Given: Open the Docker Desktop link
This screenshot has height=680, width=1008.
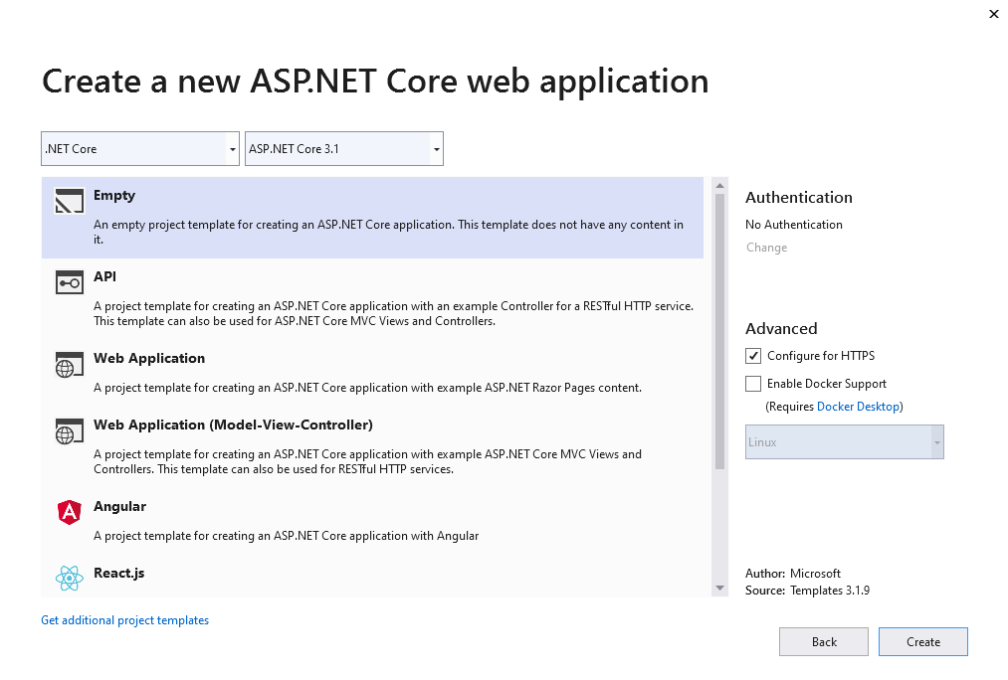Looking at the screenshot, I should pos(857,406).
